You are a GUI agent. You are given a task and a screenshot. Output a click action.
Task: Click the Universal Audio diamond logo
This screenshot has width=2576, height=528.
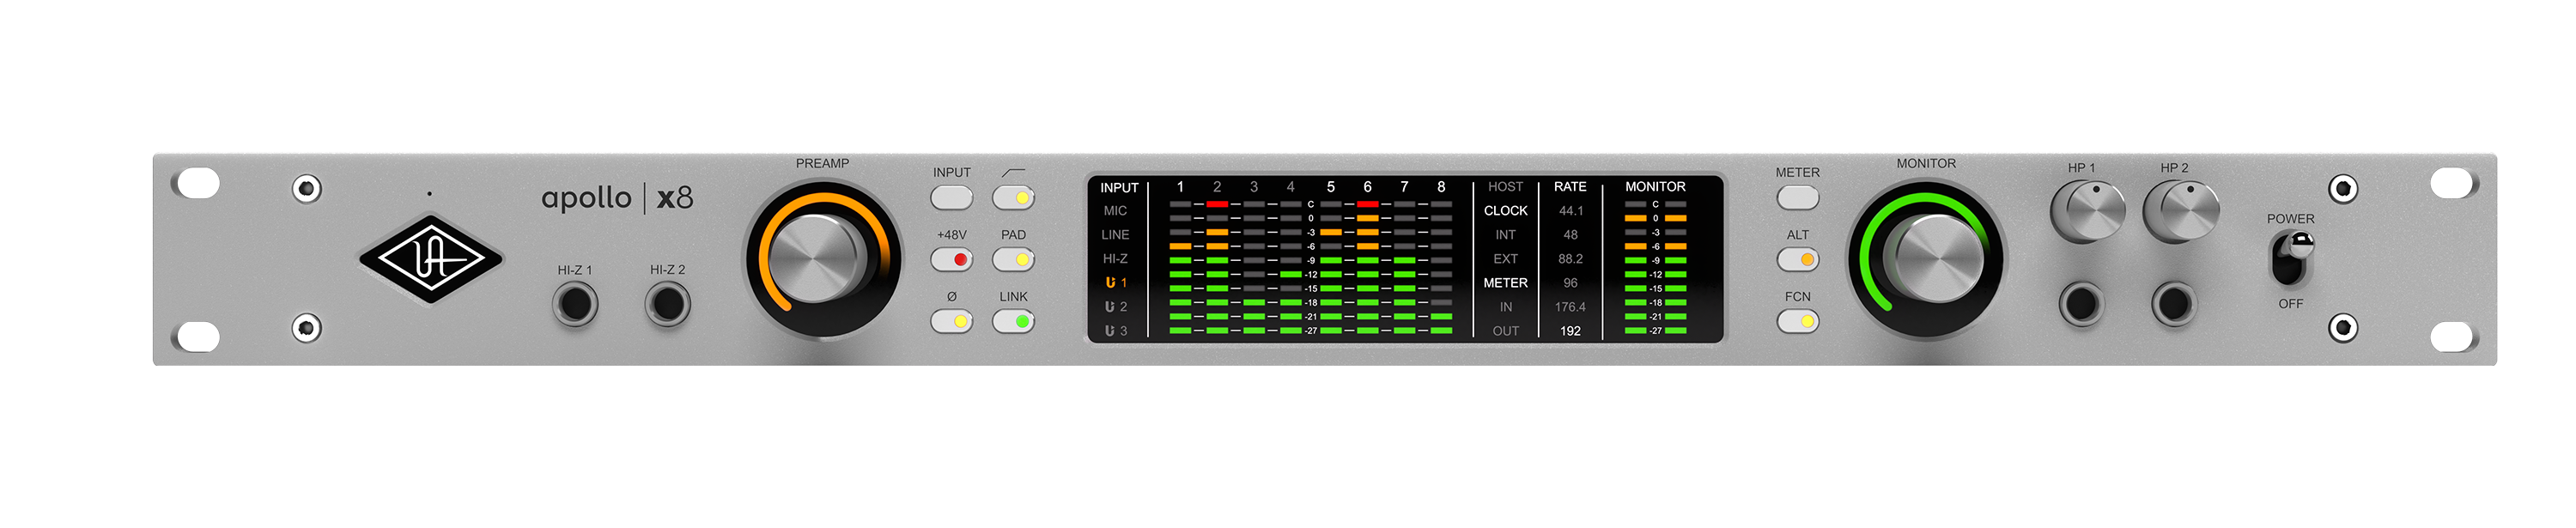coord(431,259)
